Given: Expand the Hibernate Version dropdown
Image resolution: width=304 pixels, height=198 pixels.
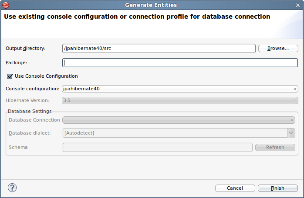Looking at the screenshot, I should point(180,100).
